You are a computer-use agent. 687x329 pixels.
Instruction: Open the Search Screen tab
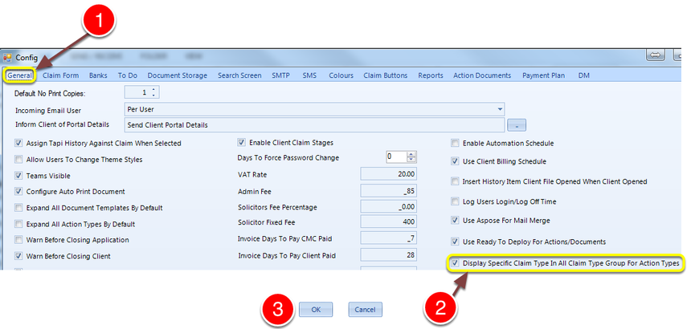tap(239, 75)
